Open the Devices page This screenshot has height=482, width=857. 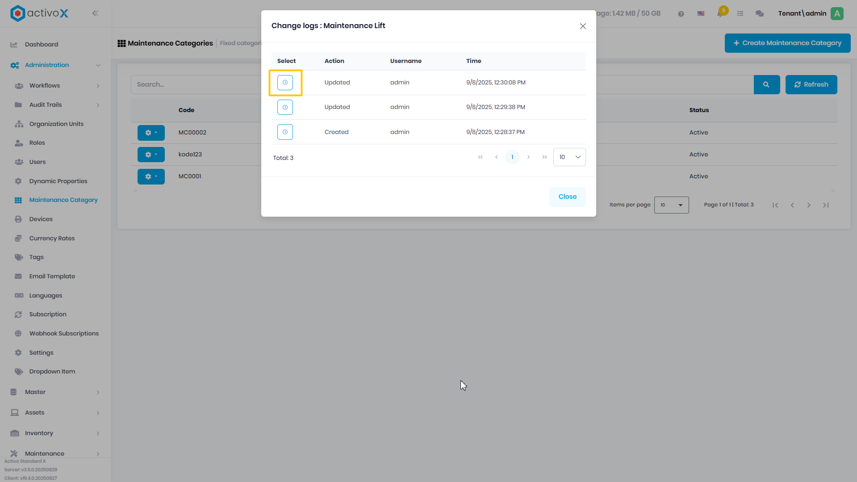click(41, 219)
